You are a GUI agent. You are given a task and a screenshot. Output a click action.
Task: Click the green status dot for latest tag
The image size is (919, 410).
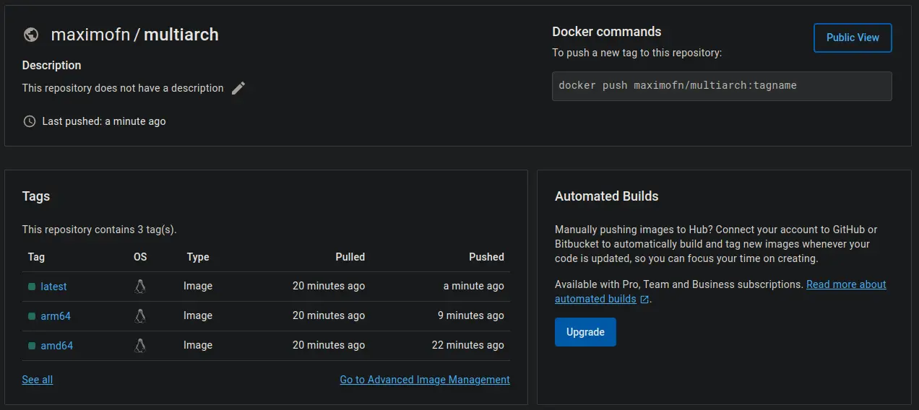pos(32,287)
